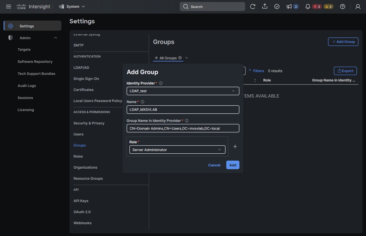This screenshot has height=236, width=366.
Task: Click the Name field info icon
Action: tap(143, 102)
